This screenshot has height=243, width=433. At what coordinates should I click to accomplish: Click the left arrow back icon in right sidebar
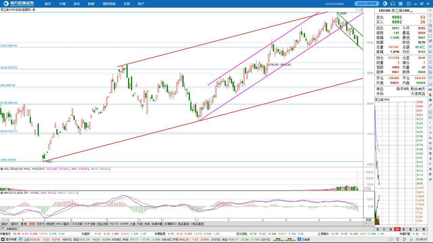coord(430,10)
